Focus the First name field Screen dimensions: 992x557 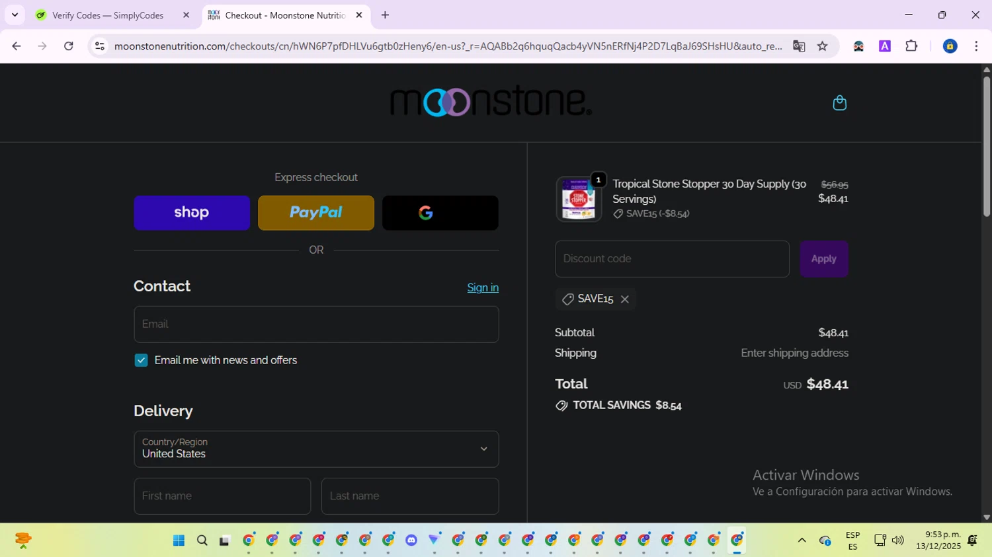222,496
